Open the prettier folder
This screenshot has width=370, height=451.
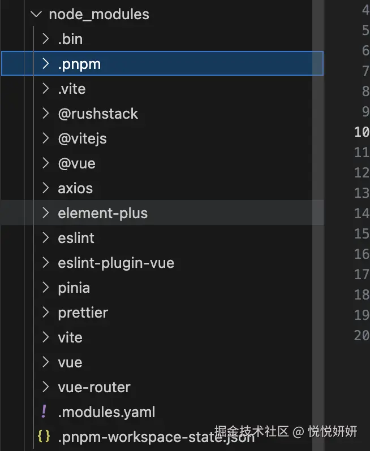pyautogui.click(x=83, y=313)
